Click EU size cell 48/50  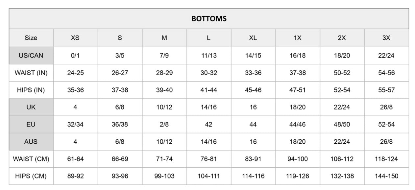pos(342,125)
